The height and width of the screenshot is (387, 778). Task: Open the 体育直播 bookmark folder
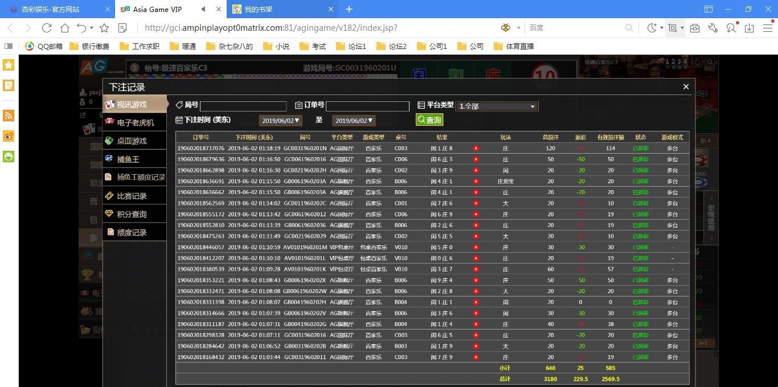(514, 46)
